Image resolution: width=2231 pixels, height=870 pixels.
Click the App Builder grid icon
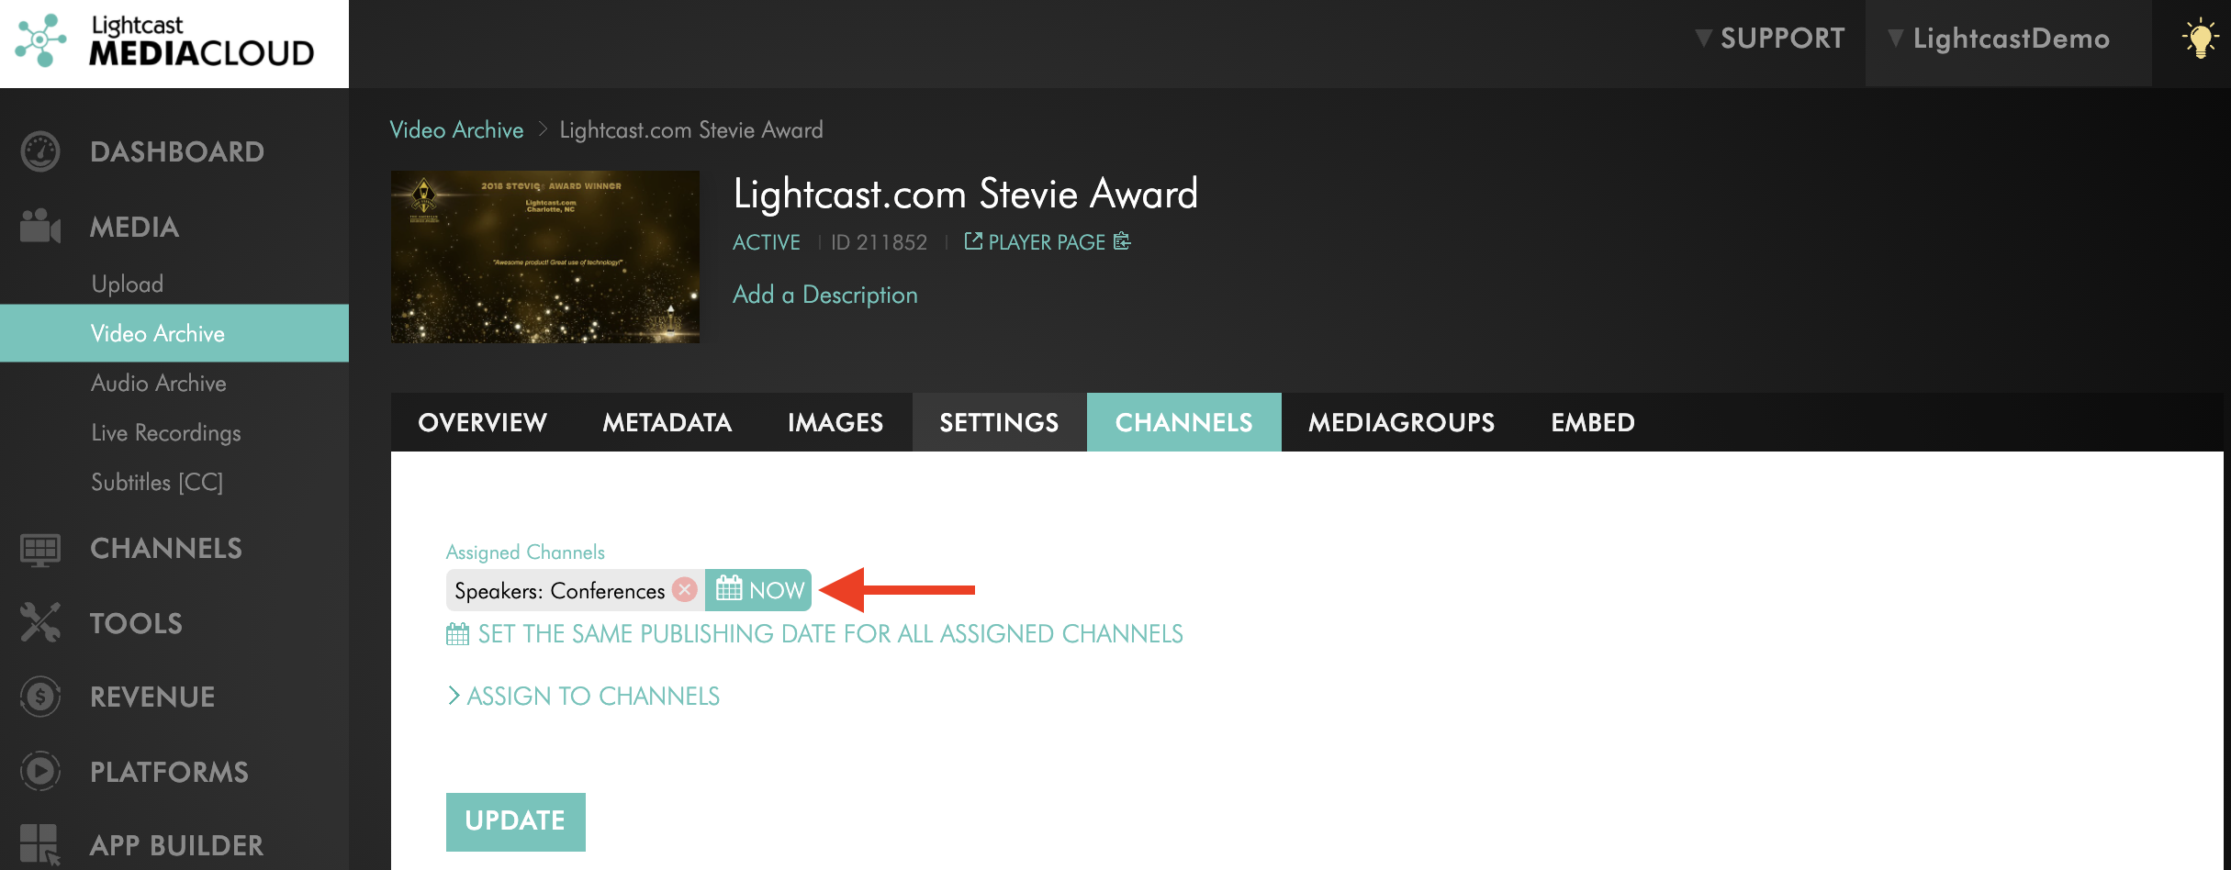pyautogui.click(x=40, y=844)
